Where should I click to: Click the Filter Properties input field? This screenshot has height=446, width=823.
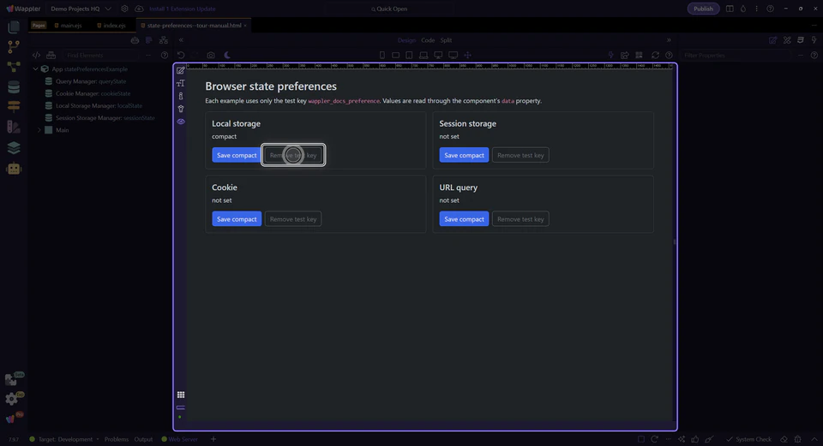click(736, 55)
